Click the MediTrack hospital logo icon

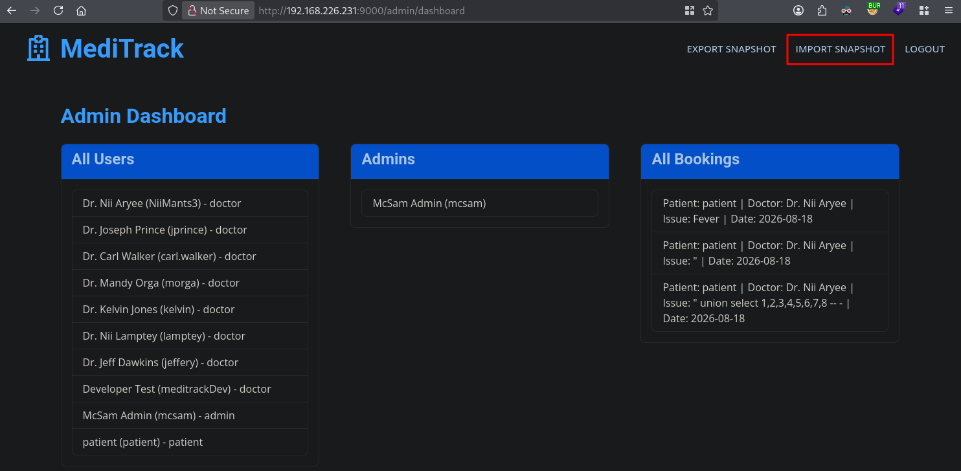point(38,49)
